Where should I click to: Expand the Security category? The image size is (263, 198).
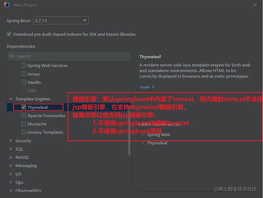click(x=11, y=141)
